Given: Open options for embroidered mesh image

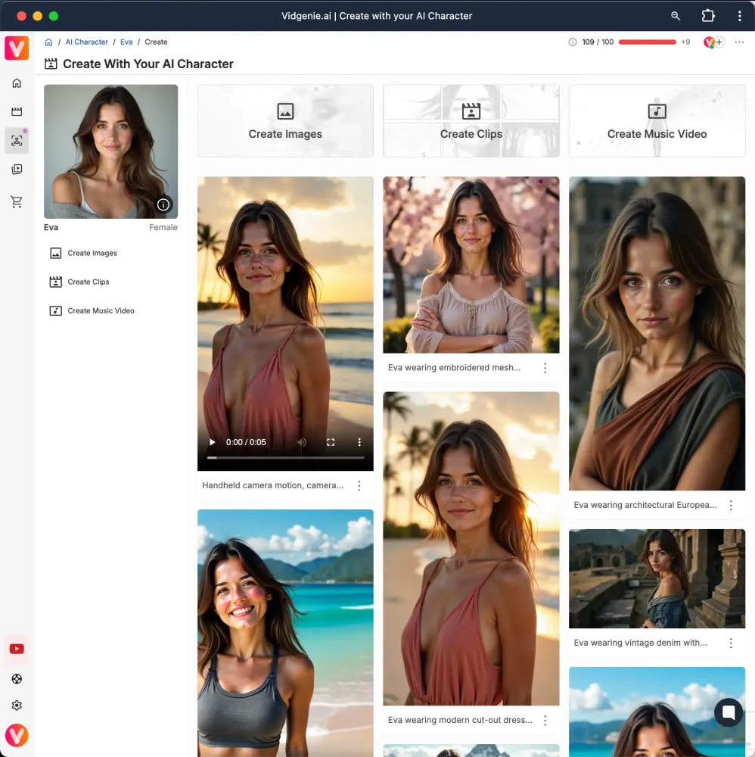Looking at the screenshot, I should tap(545, 368).
